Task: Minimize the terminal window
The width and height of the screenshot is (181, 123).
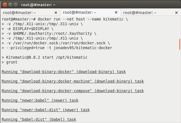Action: click(x=10, y=4)
